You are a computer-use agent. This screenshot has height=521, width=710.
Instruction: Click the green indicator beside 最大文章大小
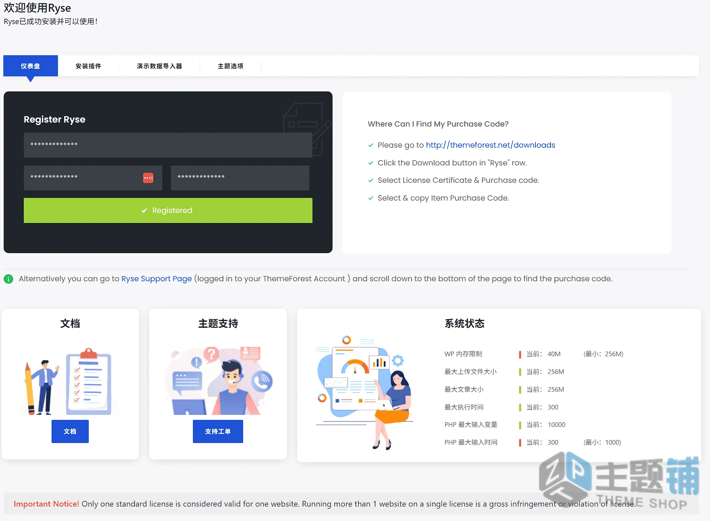pos(520,390)
